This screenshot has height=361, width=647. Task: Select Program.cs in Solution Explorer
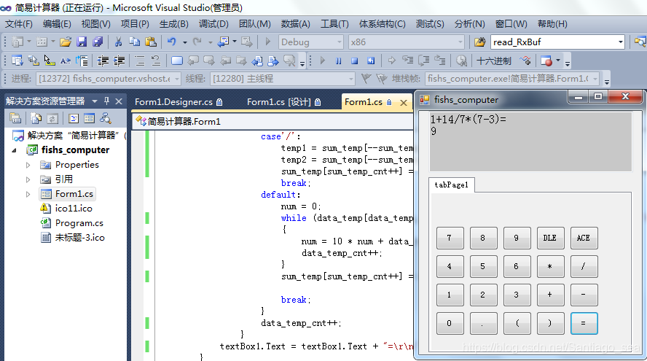click(79, 223)
